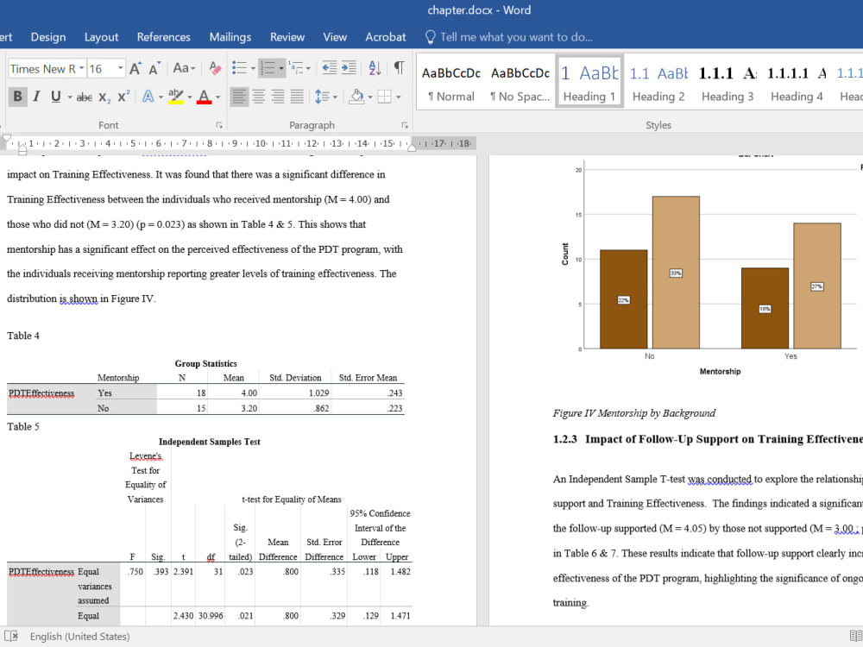Apply text effects icon
The width and height of the screenshot is (863, 647).
pos(148,97)
